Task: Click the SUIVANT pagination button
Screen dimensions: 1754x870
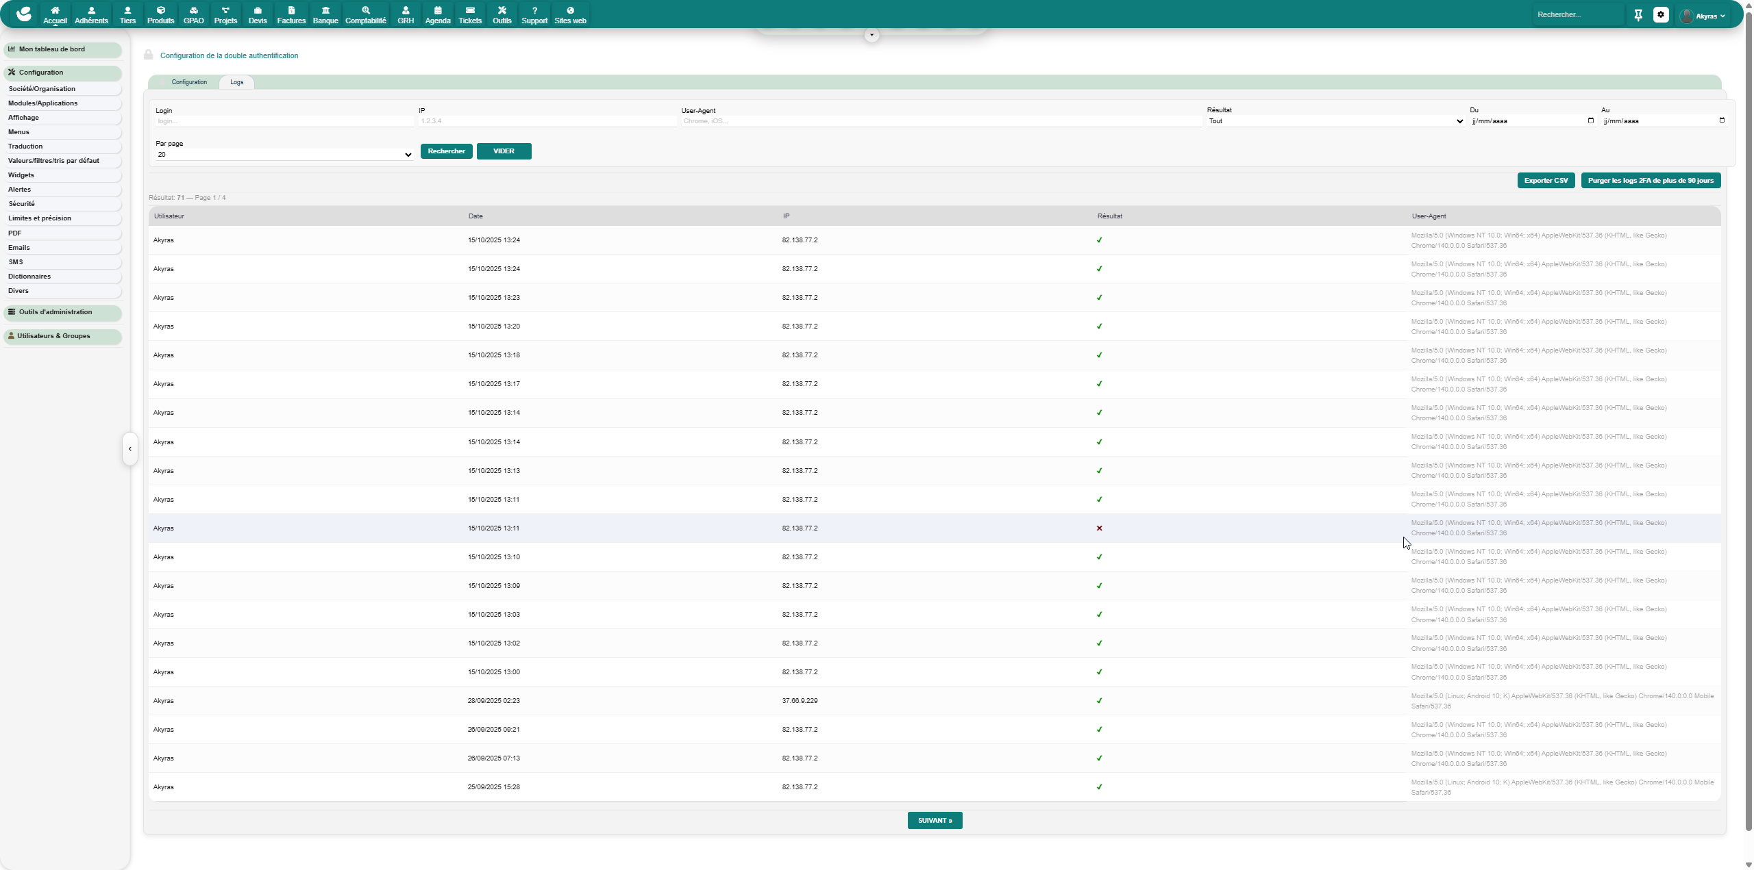Action: point(935,821)
